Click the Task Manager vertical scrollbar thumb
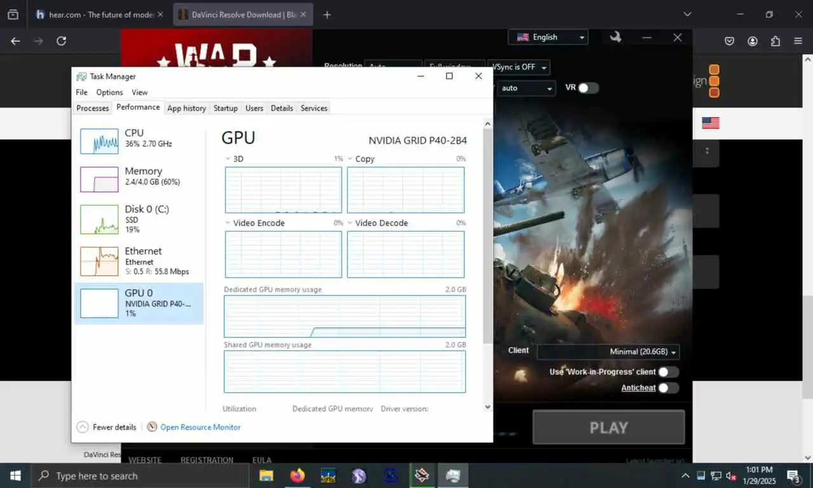813x488 pixels. pyautogui.click(x=488, y=236)
